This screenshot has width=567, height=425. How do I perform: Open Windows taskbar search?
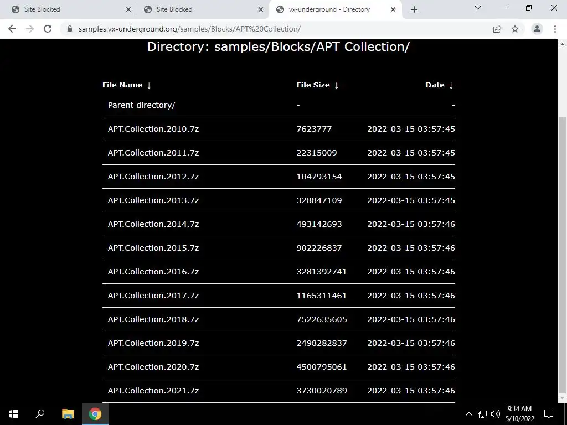(40, 414)
